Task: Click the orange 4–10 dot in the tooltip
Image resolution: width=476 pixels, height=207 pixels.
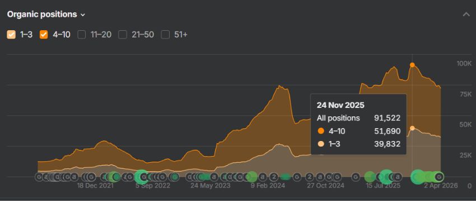Action: click(x=320, y=131)
